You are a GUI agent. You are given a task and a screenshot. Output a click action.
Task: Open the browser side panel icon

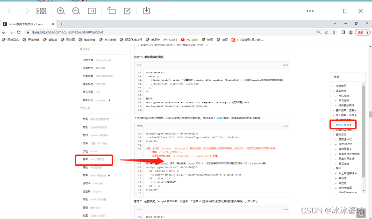[x=343, y=32]
